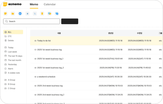Click the 생성일 column header
Screen dimensions: 163x104
point(111,33)
